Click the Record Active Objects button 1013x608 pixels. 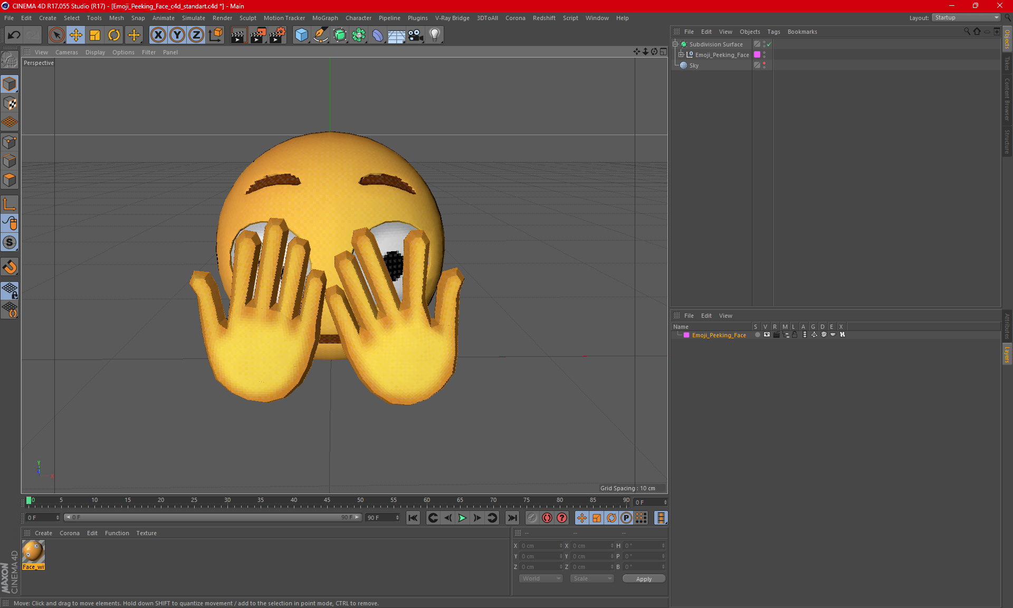pos(532,518)
